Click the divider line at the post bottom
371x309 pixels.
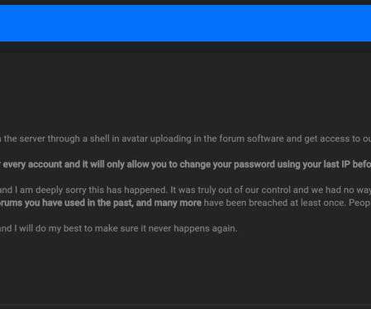coord(185,304)
